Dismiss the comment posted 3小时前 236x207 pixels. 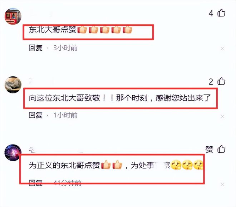(x=222, y=49)
